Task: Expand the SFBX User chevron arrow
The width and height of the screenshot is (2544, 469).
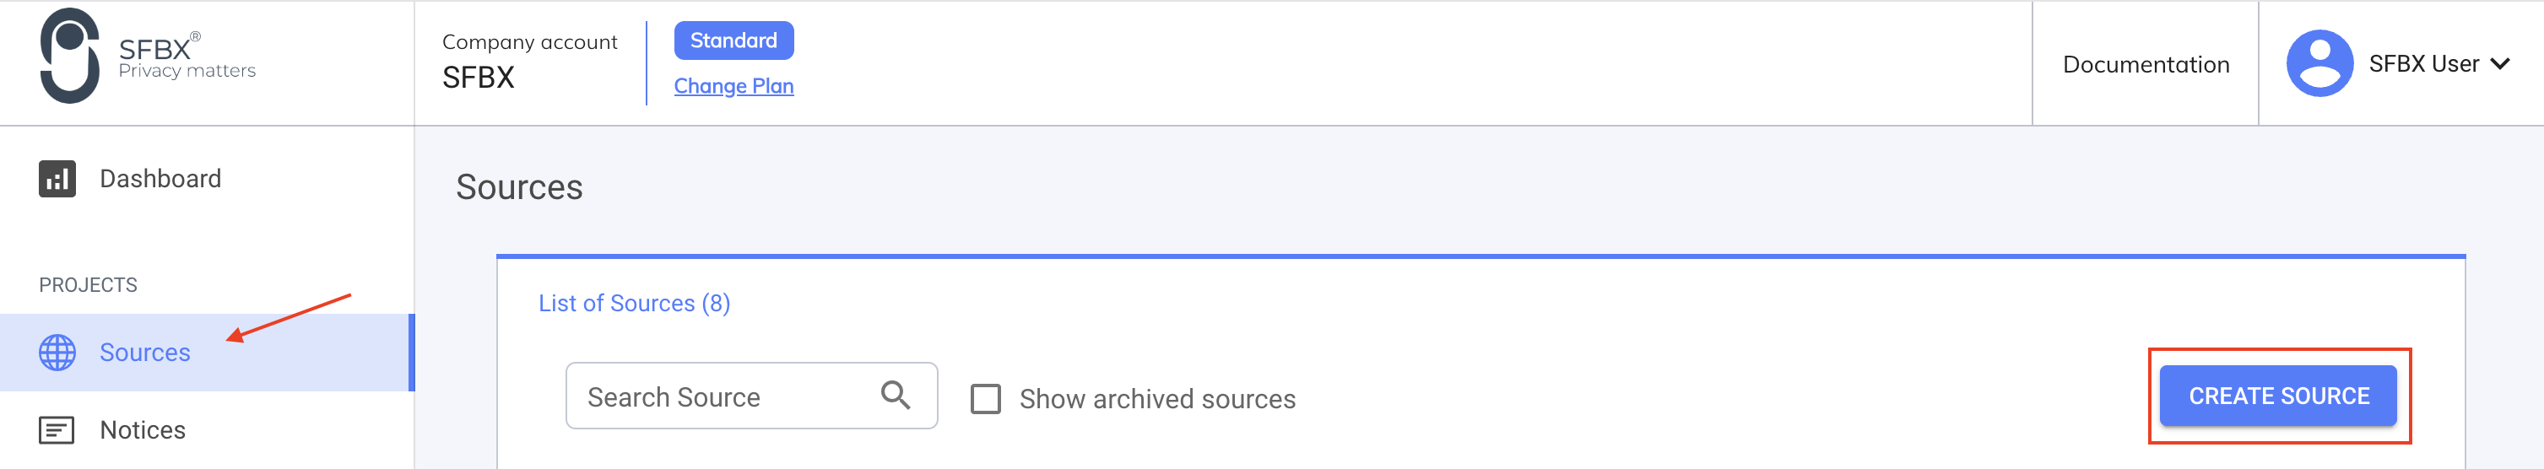Action: [2499, 64]
